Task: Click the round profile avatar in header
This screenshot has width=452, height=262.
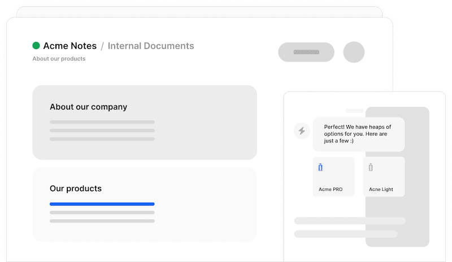Action: 354,52
